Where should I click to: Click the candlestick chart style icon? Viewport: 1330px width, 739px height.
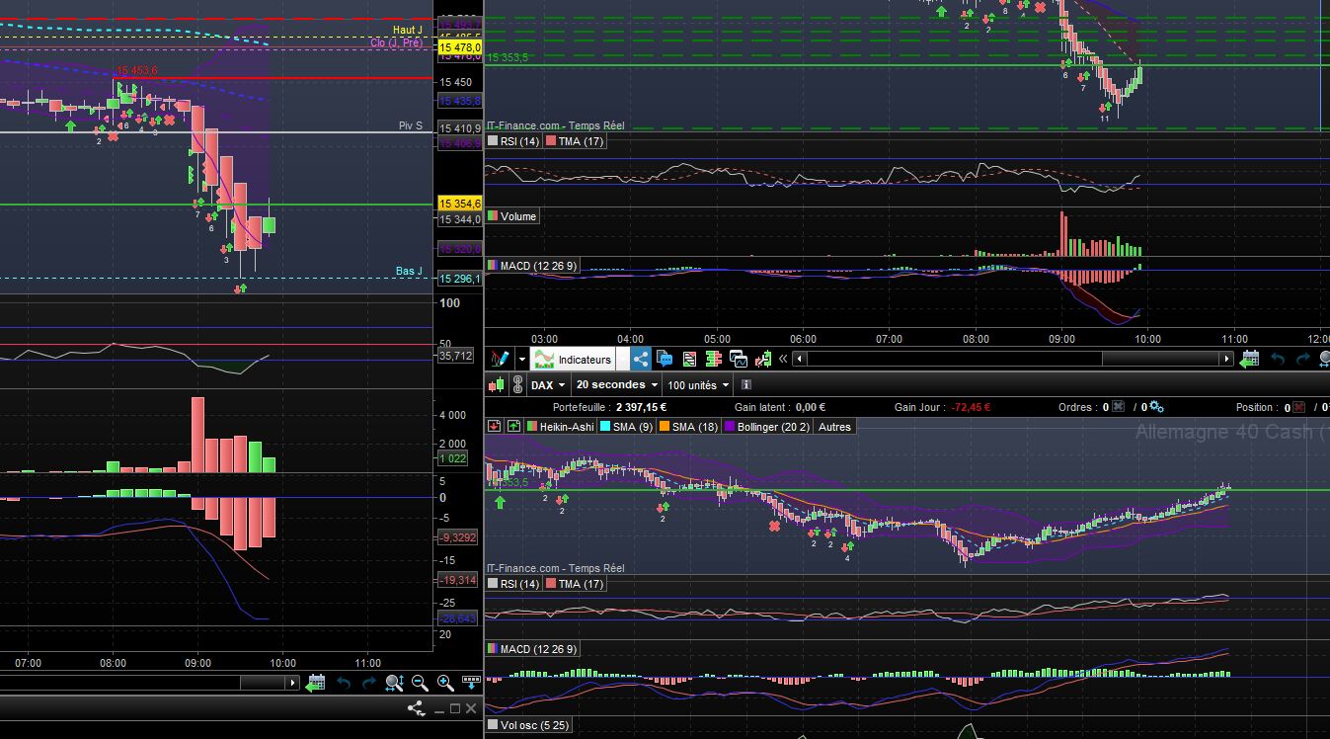497,385
